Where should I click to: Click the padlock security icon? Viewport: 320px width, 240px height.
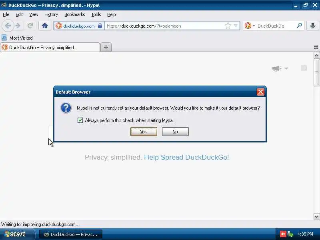100,26
